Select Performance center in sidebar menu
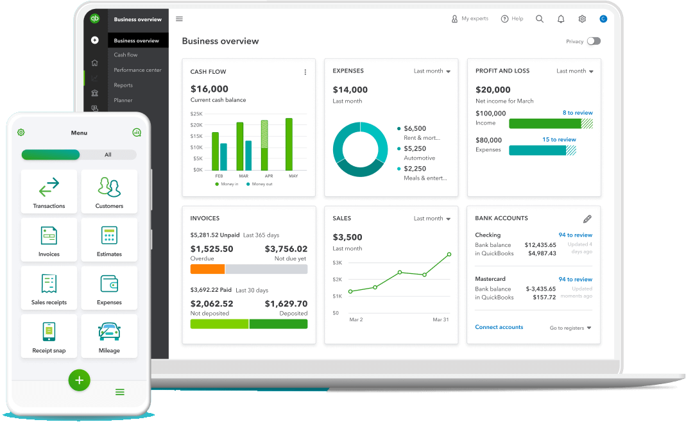Viewport: 686px width, 422px height. (x=137, y=70)
